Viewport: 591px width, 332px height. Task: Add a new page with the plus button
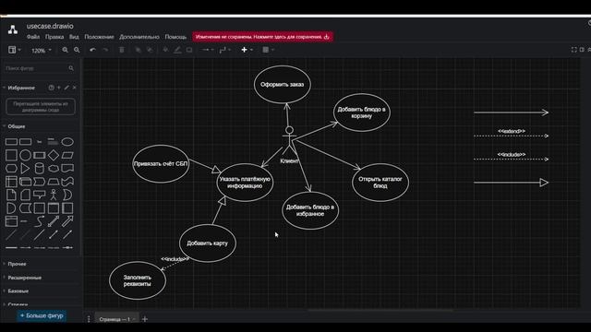(145, 319)
